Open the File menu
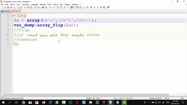187x105 pixels. pyautogui.click(x=2, y=4)
